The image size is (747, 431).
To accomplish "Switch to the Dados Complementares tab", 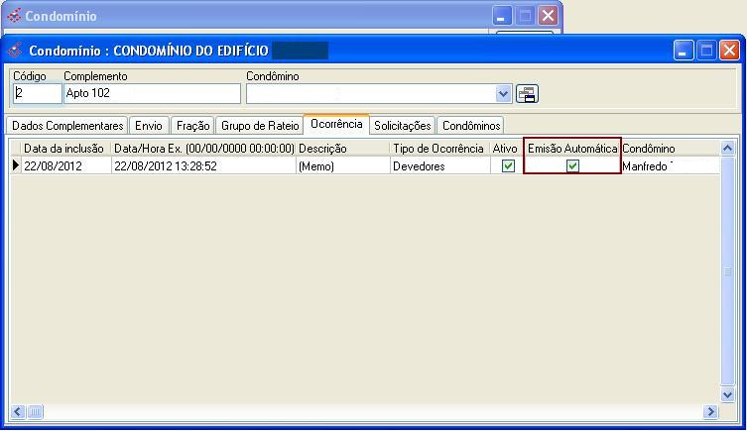I will click(x=67, y=126).
